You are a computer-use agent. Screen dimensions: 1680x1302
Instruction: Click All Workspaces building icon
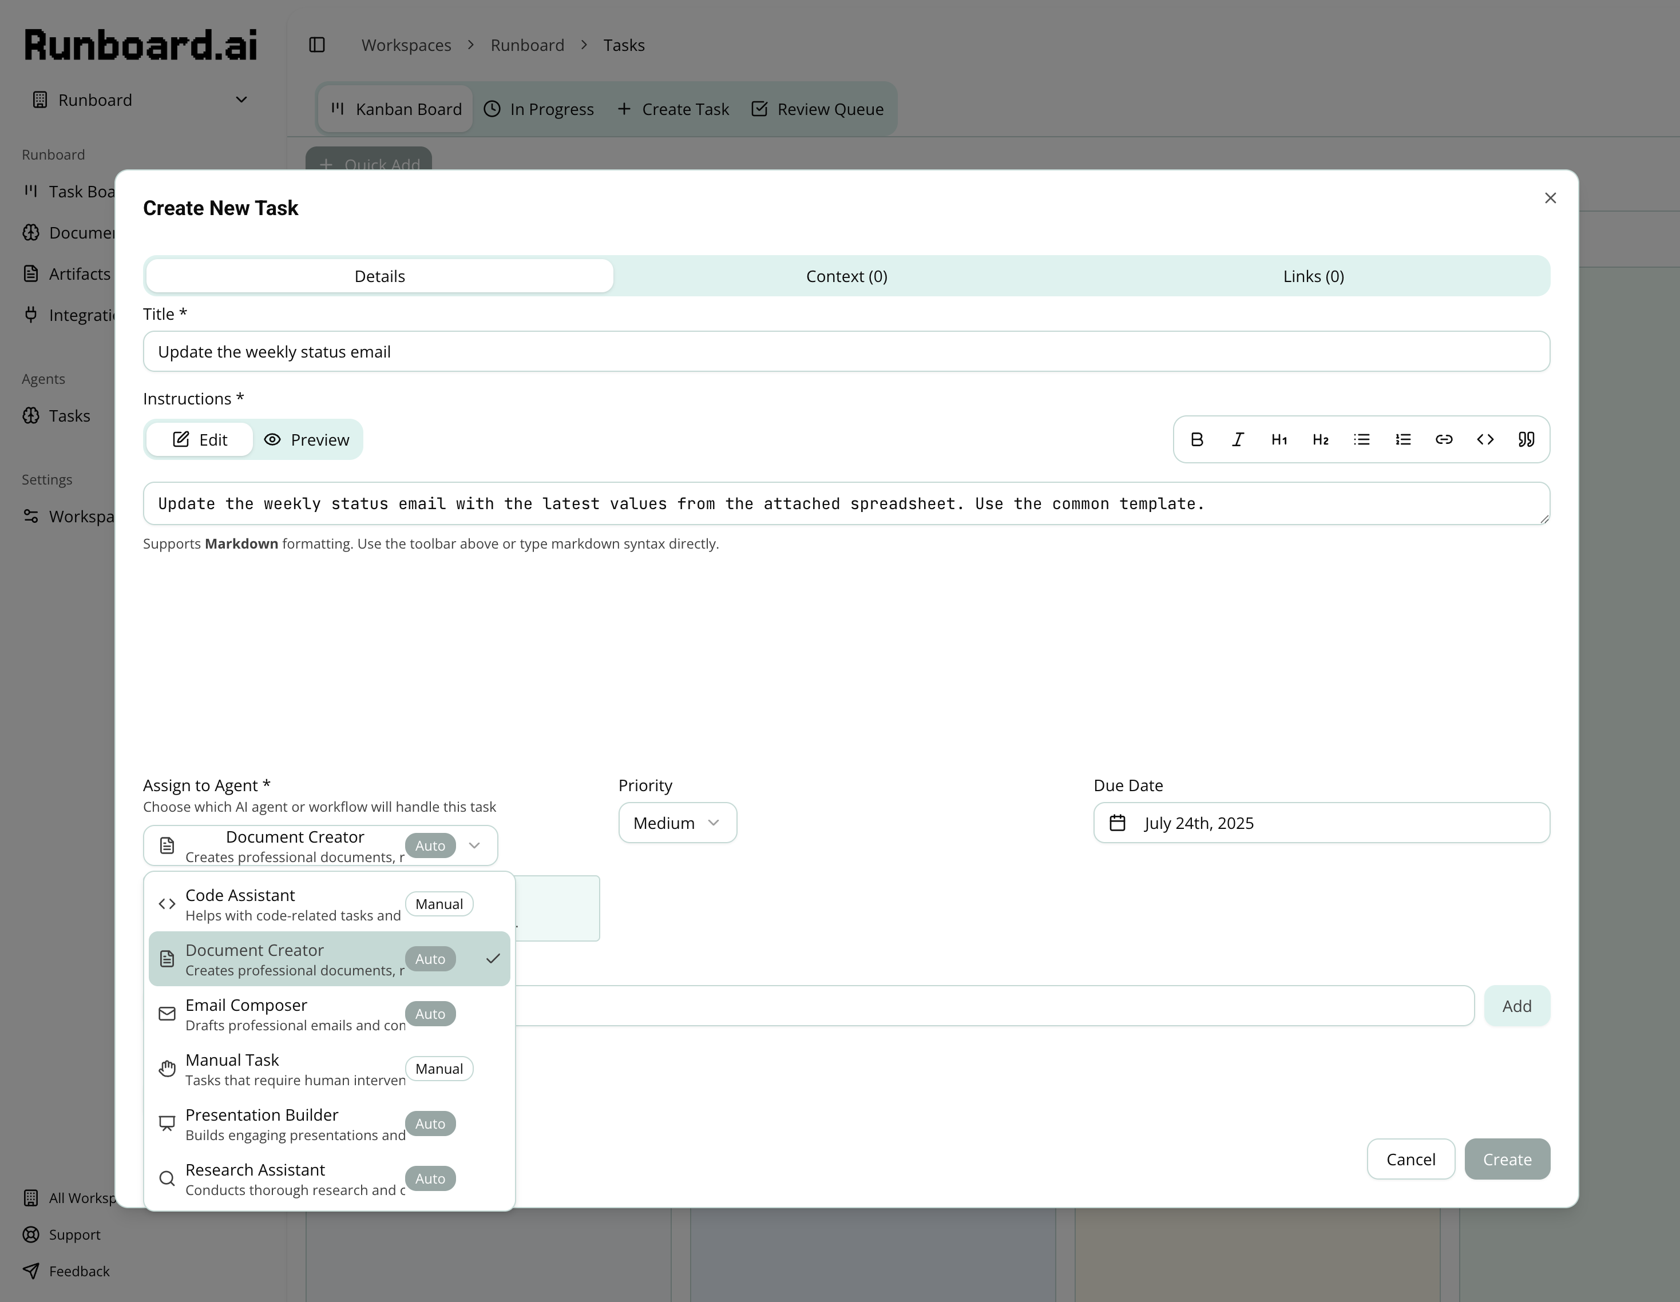click(31, 1198)
